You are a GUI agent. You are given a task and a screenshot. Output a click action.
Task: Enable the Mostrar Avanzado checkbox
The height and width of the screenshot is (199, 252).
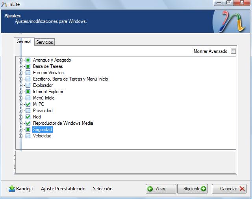pyautogui.click(x=233, y=51)
